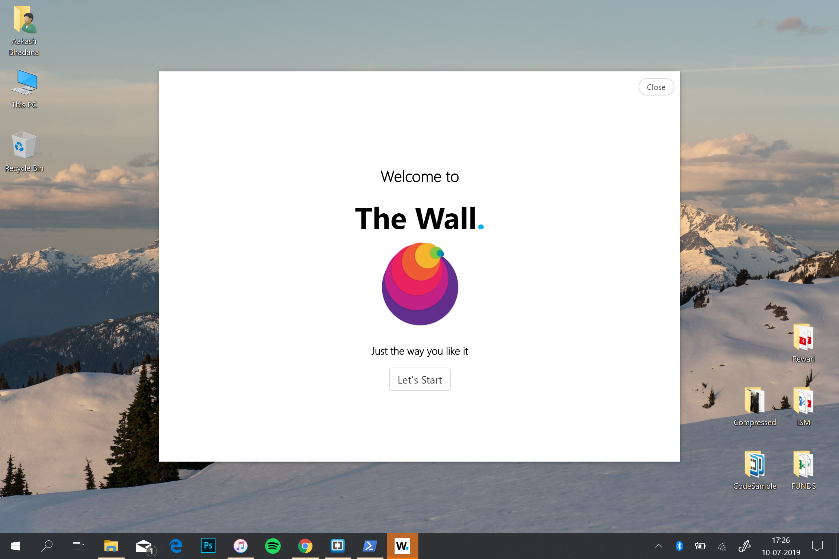The image size is (839, 559).
Task: Open the Windows Start menu
Action: 15,546
